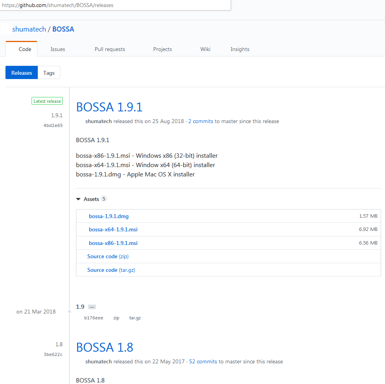Open the 1.9 tag link
The width and height of the screenshot is (385, 384).
coord(80,307)
